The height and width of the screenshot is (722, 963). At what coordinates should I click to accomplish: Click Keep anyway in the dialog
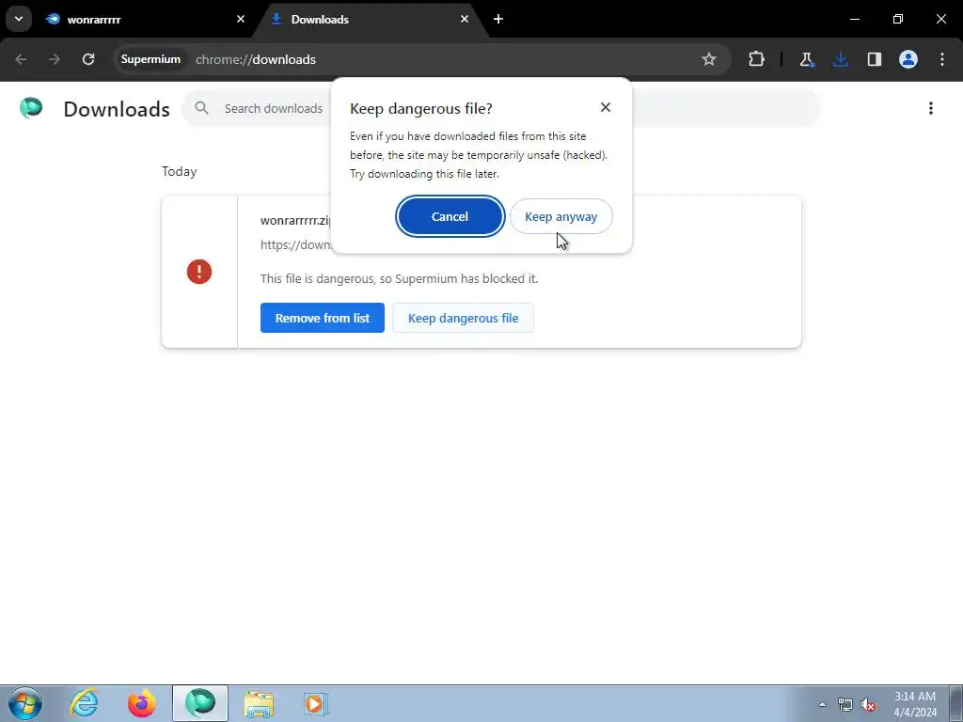pos(560,216)
